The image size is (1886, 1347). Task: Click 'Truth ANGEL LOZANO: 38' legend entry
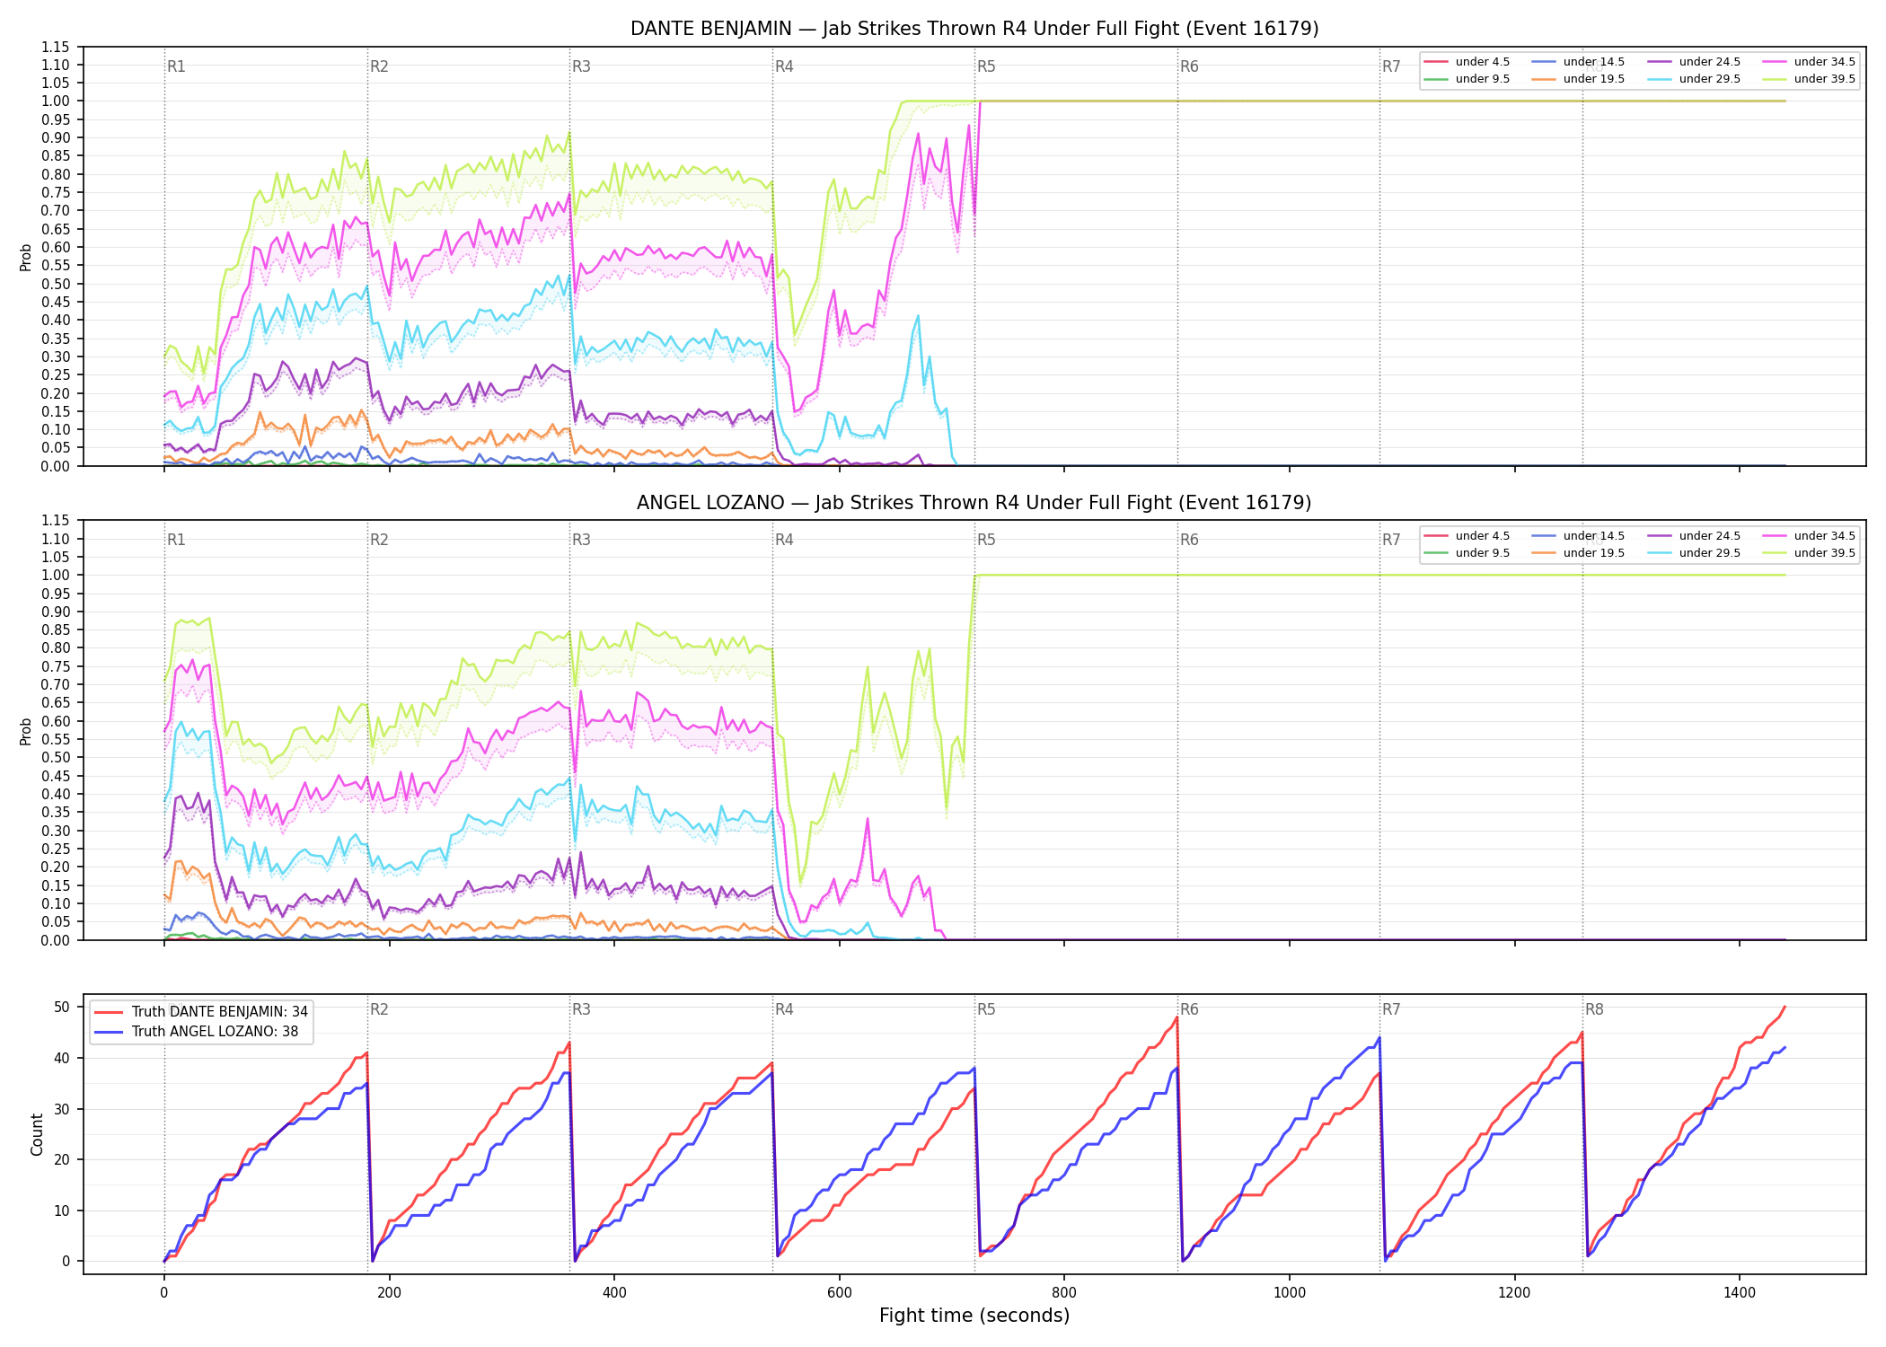(x=196, y=1032)
